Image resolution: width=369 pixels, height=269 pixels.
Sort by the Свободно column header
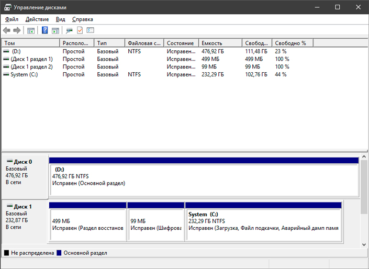(257, 43)
